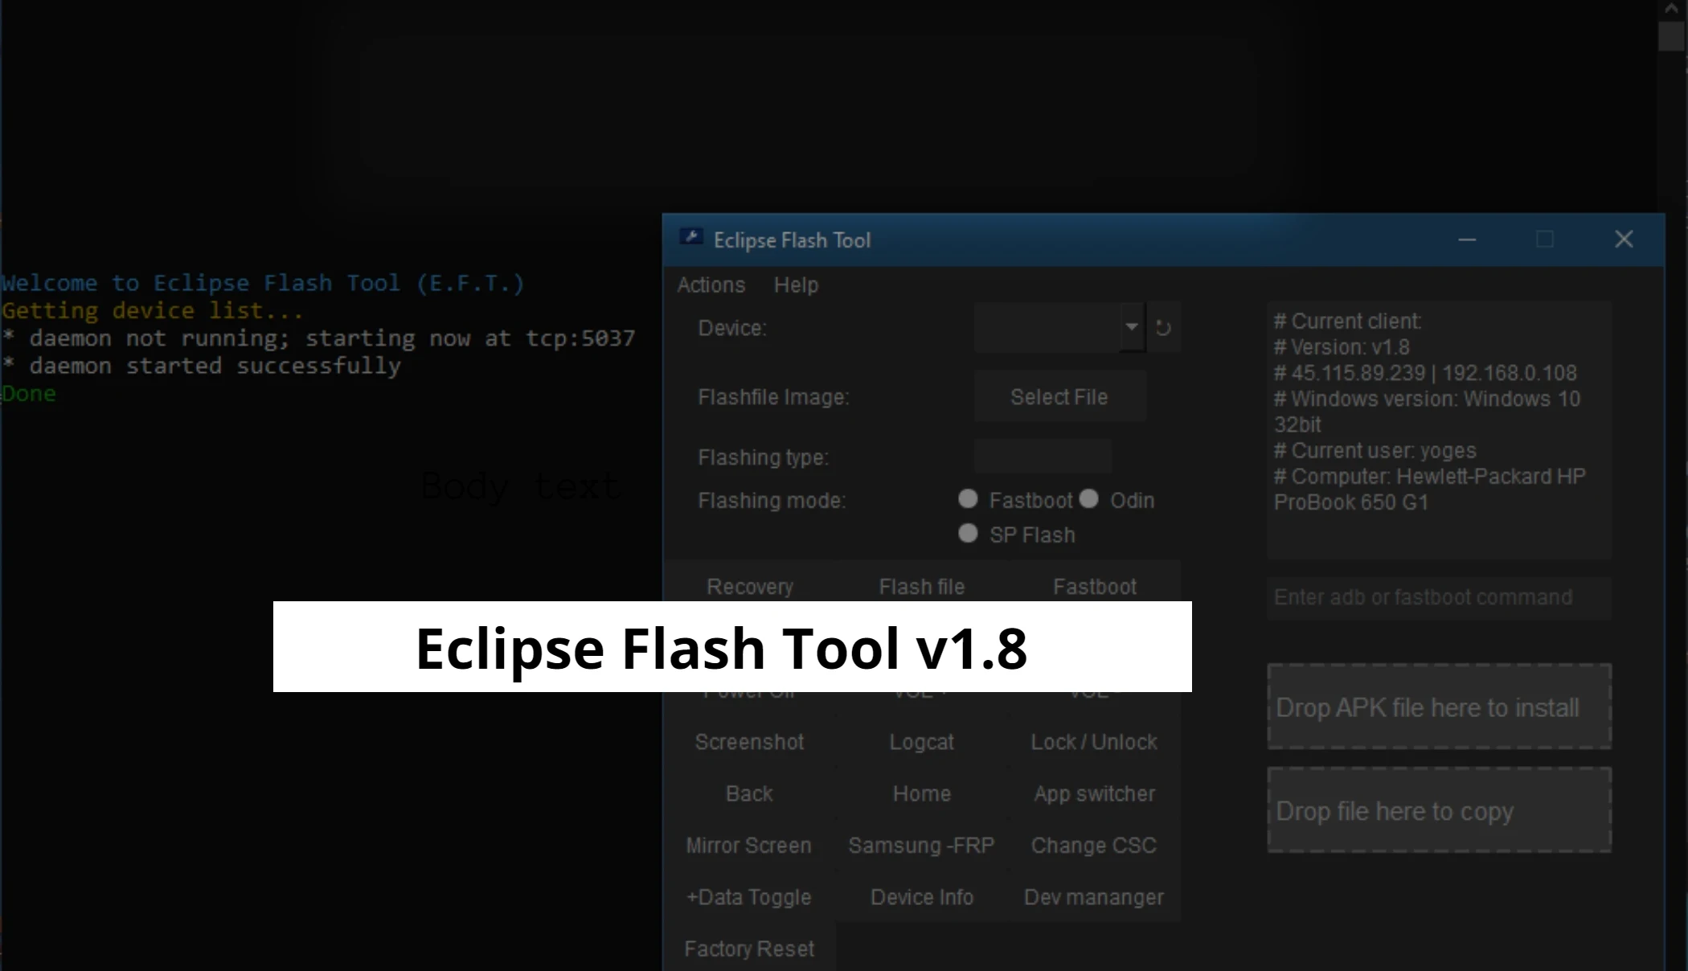Click the Factory Reset button
1688x971 pixels.
tap(749, 948)
